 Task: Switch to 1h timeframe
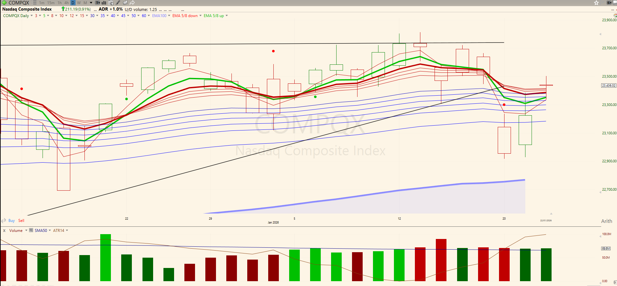[60, 3]
